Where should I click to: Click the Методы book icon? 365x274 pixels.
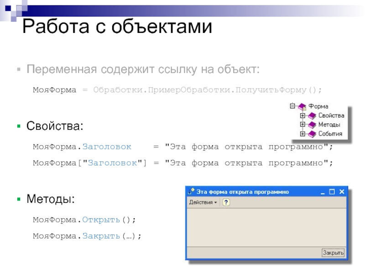click(312, 125)
